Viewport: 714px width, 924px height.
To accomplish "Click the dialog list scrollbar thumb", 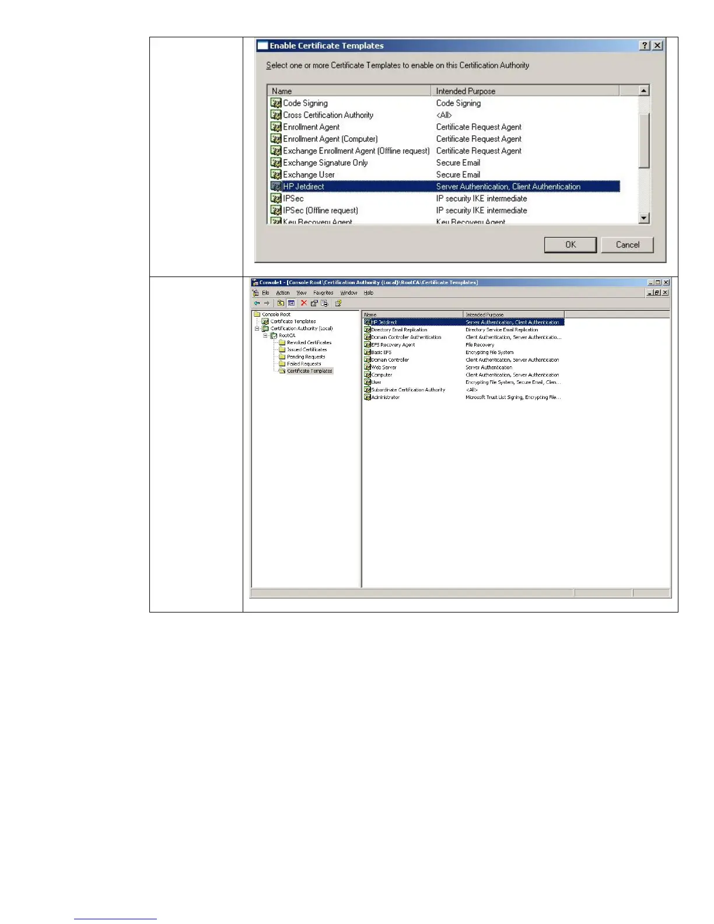I will [644, 141].
